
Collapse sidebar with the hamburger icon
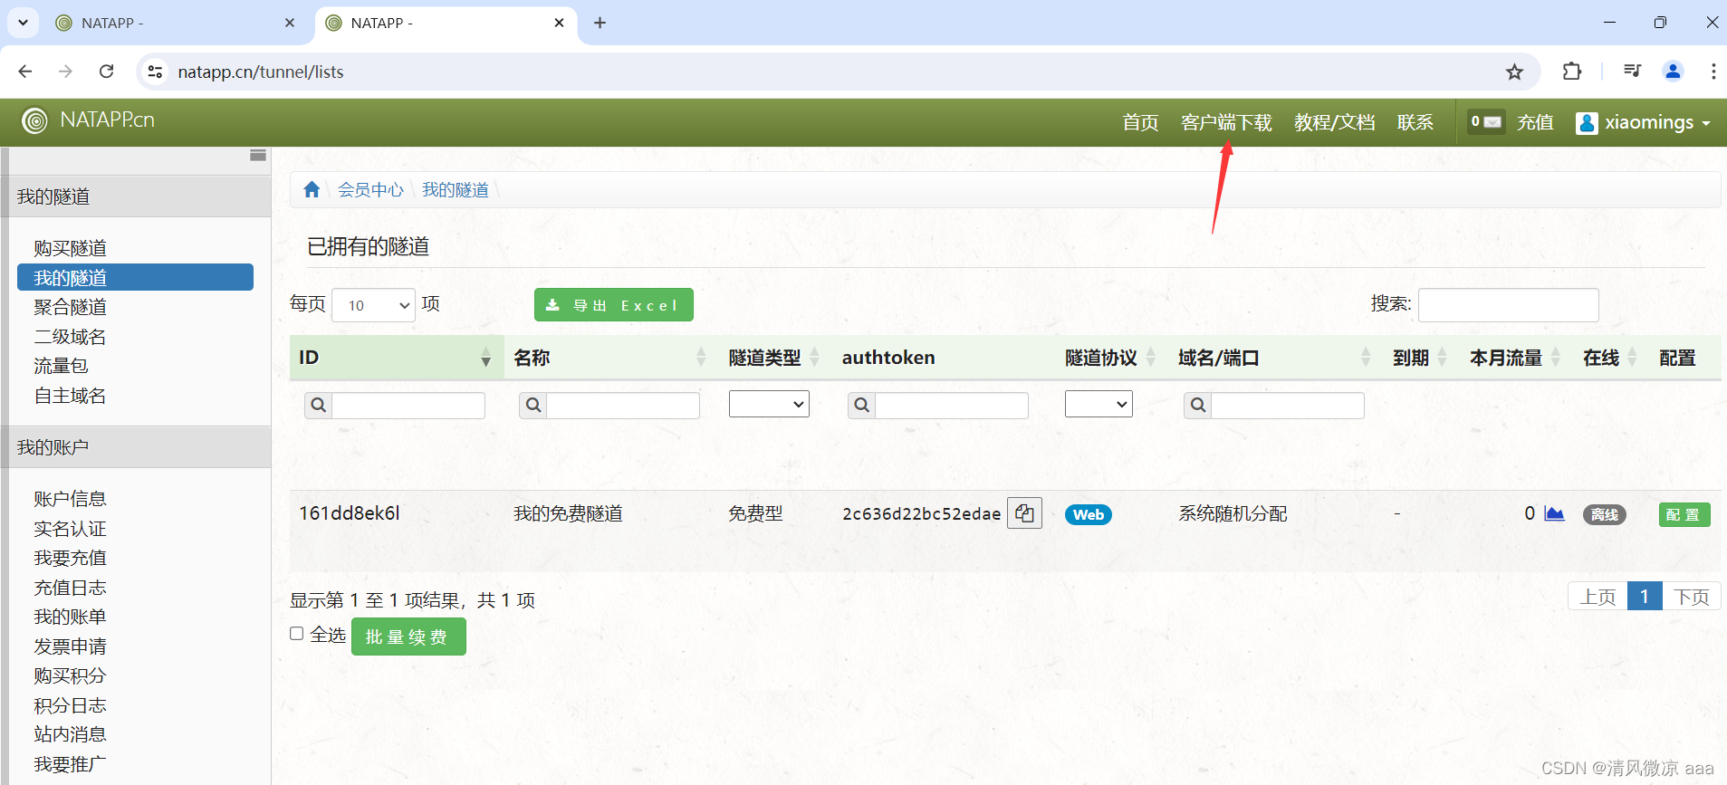click(258, 156)
